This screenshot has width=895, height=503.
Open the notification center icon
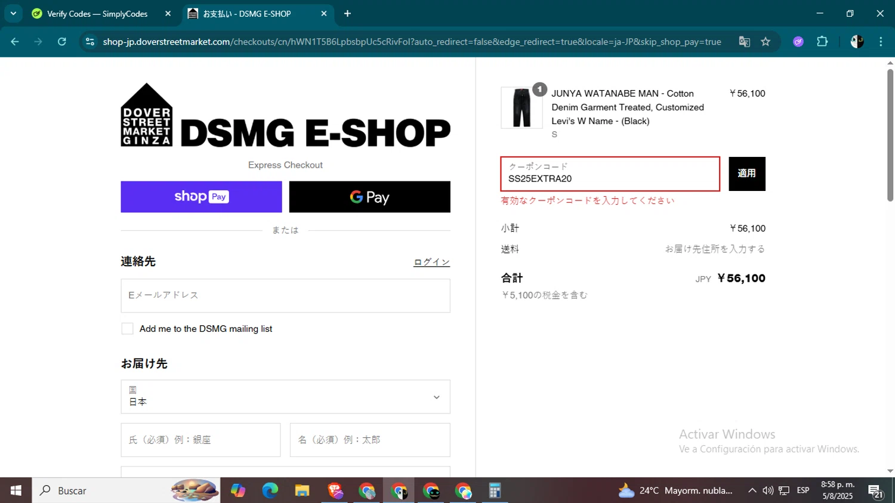coord(876,491)
